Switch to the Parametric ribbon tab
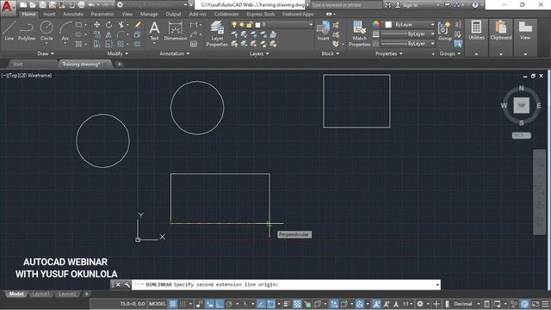 click(102, 14)
